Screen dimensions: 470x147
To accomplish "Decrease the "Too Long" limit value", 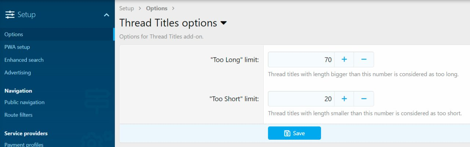I will point(364,60).
